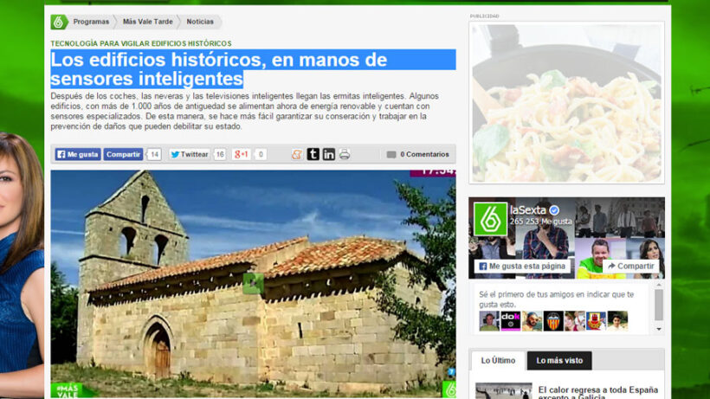Click Compartir in Facebook widget
Screen dimensions: 710x399
pos(631,266)
